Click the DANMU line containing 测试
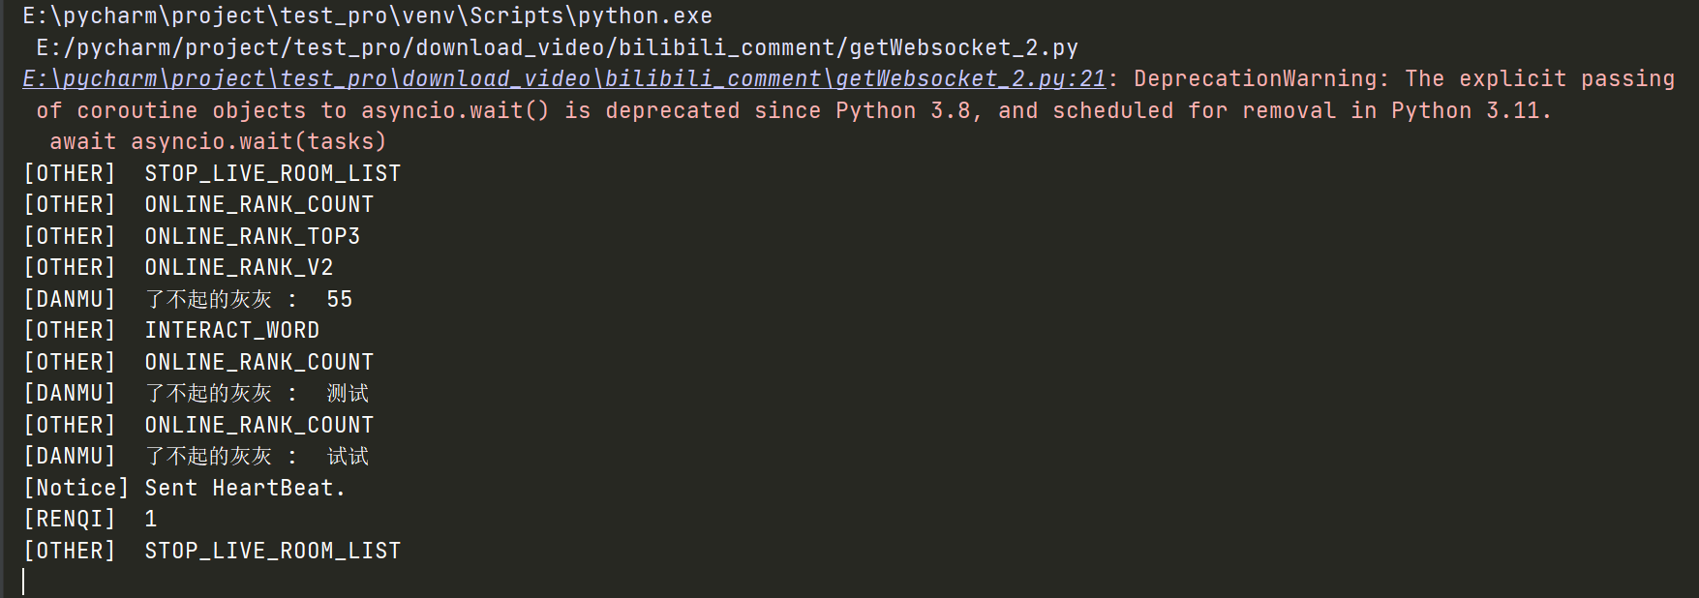 (196, 394)
